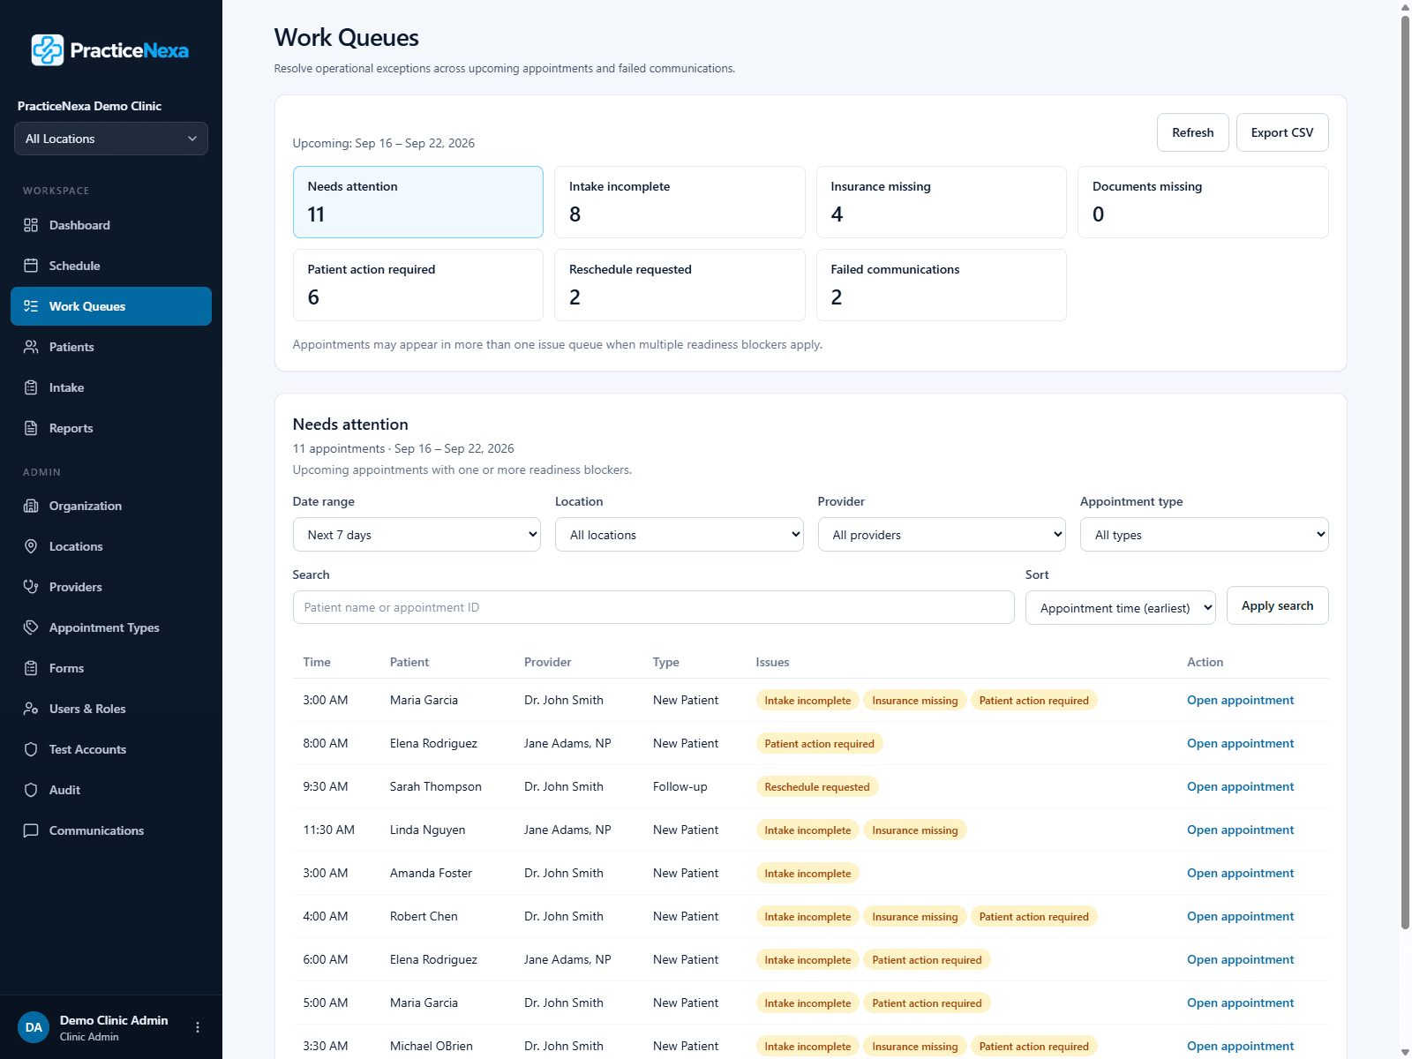Screen dimensions: 1412x1059
Task: Click the Work Queues list icon
Action: pos(31,306)
